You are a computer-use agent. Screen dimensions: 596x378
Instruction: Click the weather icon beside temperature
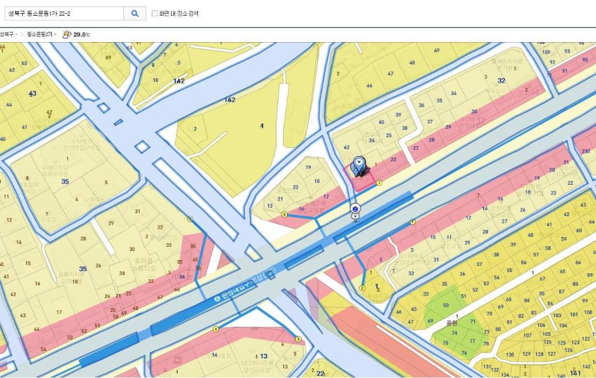pos(67,35)
